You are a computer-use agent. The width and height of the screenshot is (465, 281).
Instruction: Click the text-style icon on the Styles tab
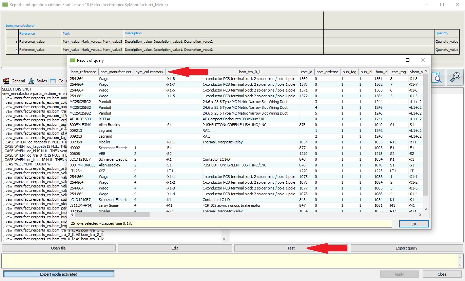(32, 81)
